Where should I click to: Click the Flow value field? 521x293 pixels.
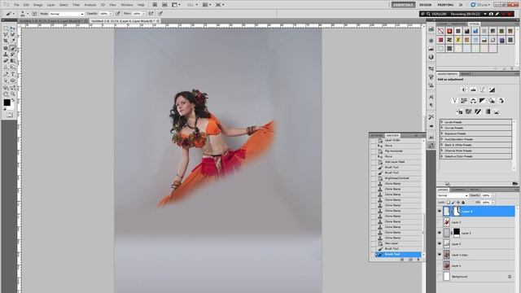(137, 14)
